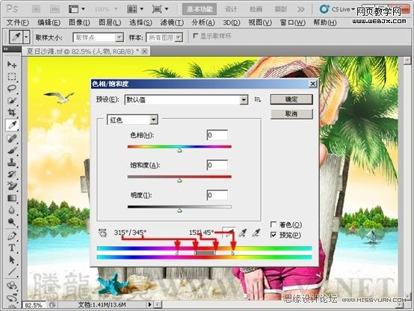Screen dimensions: 414x311
Task: Click the 82.5% zoom field in status bar
Action: (x=34, y=305)
